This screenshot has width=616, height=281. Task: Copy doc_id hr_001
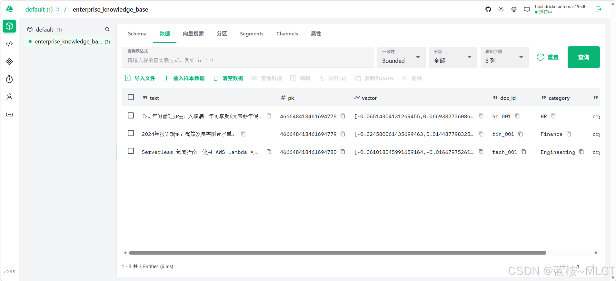pos(517,116)
